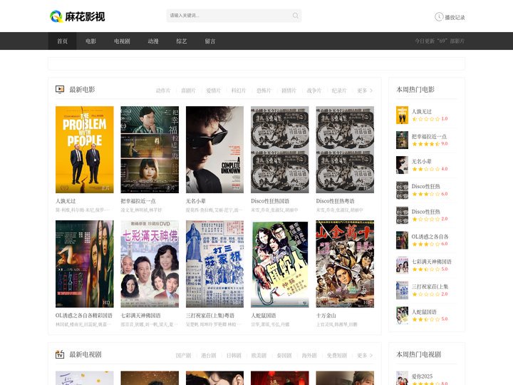Viewport: 513px width, 385px height.
Task: Filter movies by 恐怖片
Action: pos(264,91)
